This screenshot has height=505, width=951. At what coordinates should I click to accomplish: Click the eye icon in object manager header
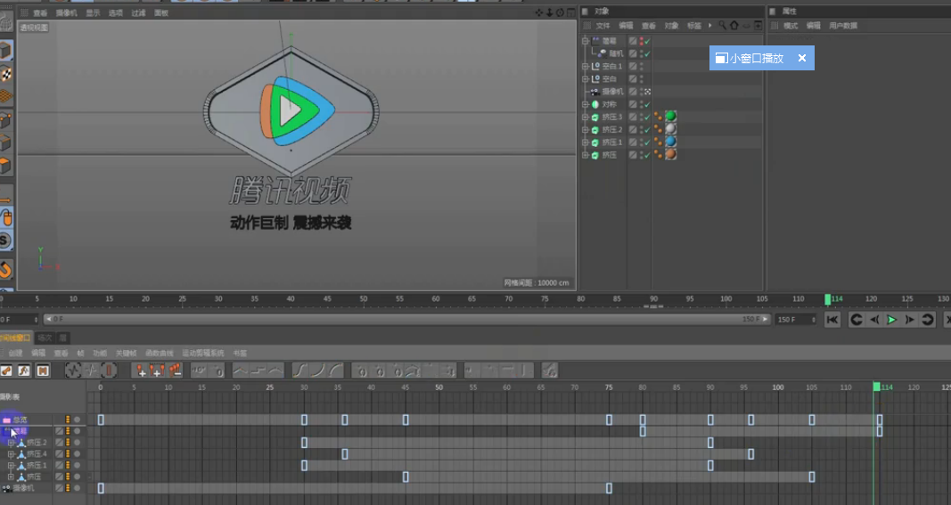747,26
